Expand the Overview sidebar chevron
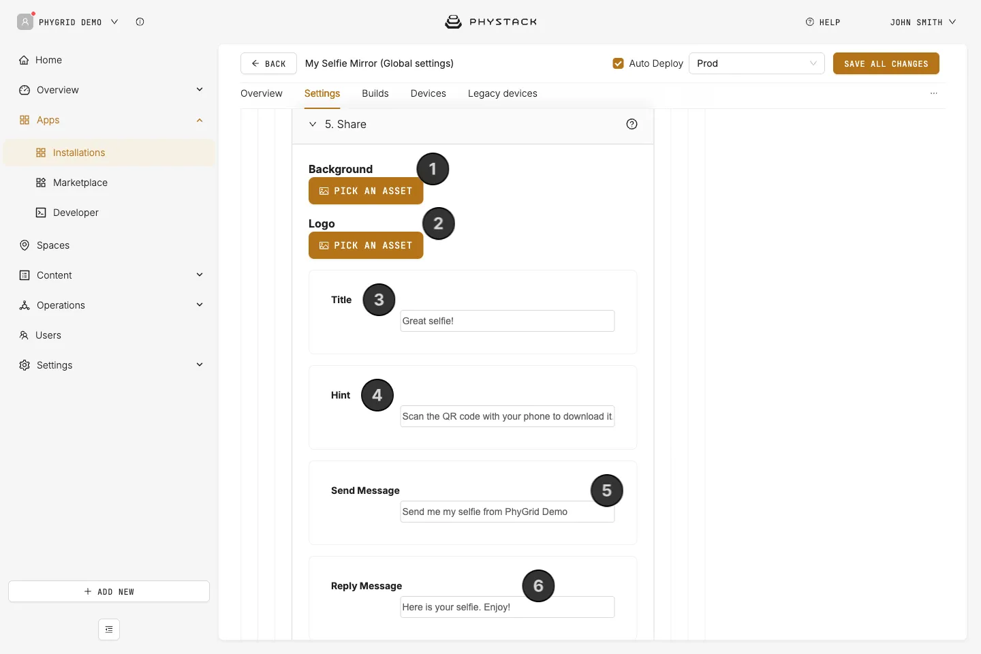Viewport: 981px width, 654px height. (x=200, y=89)
